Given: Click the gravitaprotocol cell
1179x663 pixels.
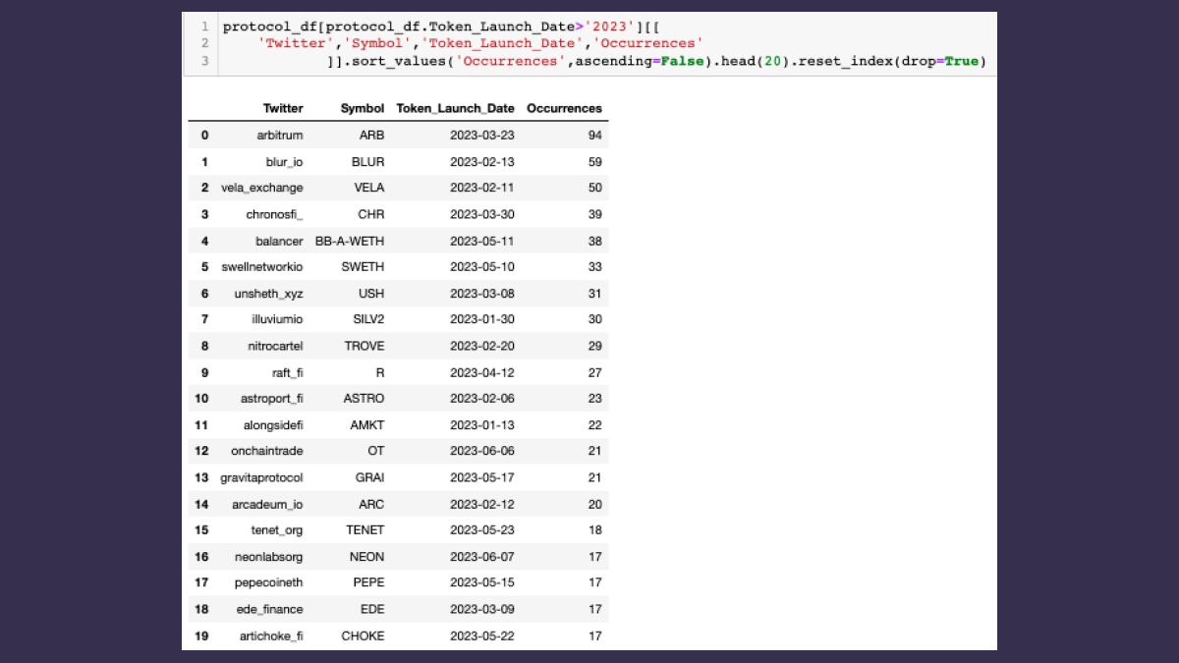Looking at the screenshot, I should 262,477.
